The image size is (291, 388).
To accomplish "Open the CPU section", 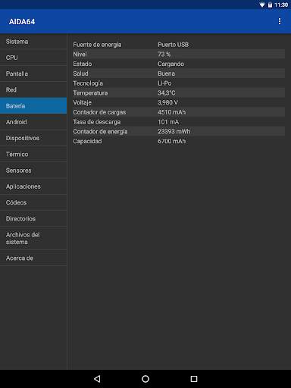I will 33,58.
